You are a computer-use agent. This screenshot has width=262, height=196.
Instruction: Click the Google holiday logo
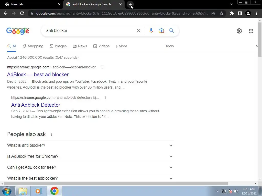[18, 31]
